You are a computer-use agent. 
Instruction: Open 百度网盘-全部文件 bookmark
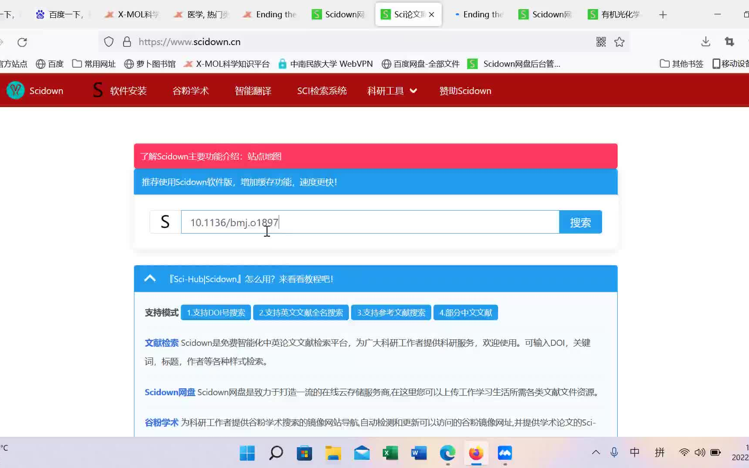pos(421,64)
